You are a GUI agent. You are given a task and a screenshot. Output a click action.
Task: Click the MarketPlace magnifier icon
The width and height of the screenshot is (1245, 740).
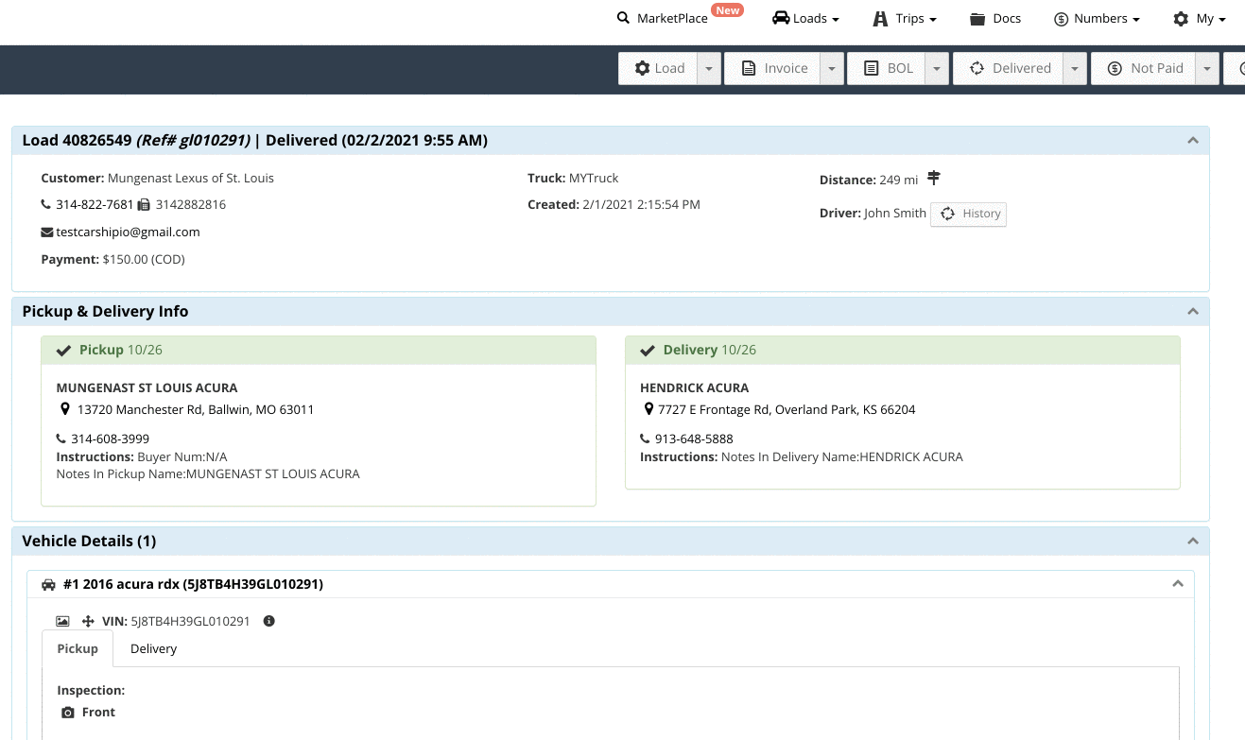tap(623, 18)
